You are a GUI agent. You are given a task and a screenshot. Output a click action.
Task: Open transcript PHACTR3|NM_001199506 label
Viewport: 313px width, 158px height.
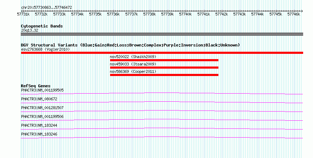[42, 116]
